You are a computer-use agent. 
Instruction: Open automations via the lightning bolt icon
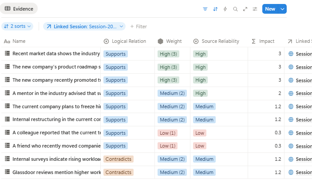coord(225,9)
